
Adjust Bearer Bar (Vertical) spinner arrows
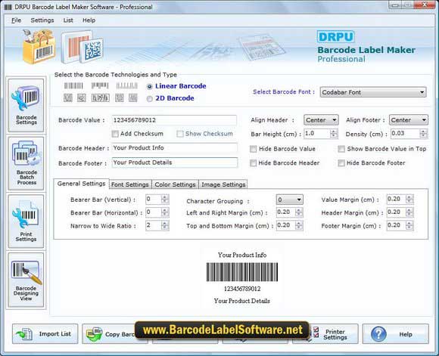point(165,199)
